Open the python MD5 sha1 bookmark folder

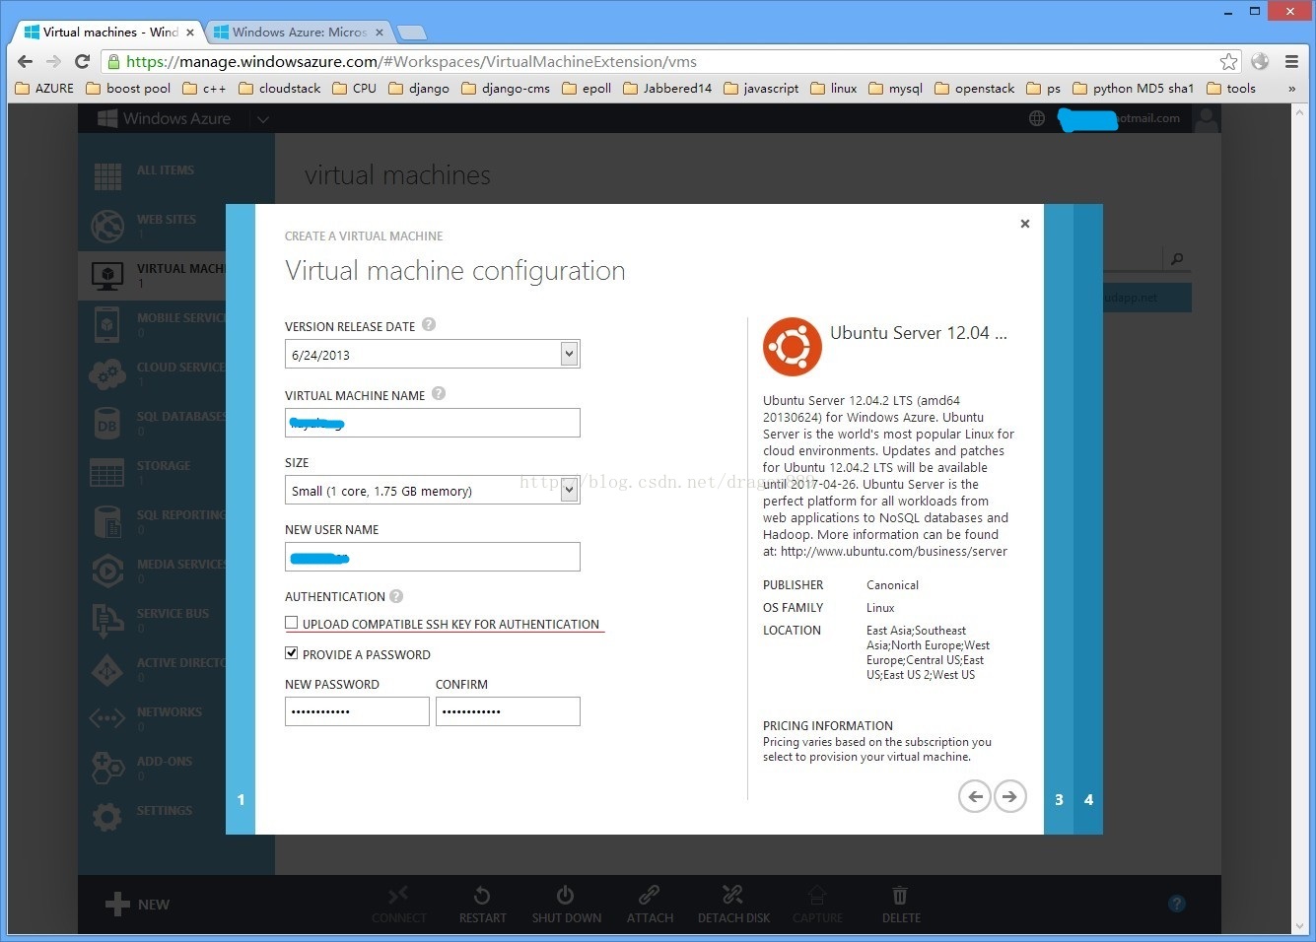click(1133, 89)
